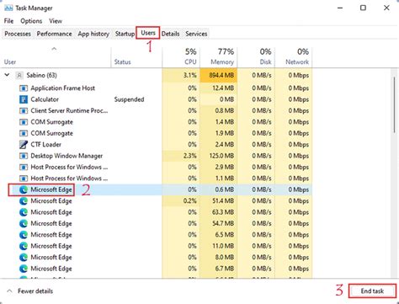This screenshot has height=304, width=399.
Task: Select the Calculator process row
Action: pyautogui.click(x=157, y=99)
